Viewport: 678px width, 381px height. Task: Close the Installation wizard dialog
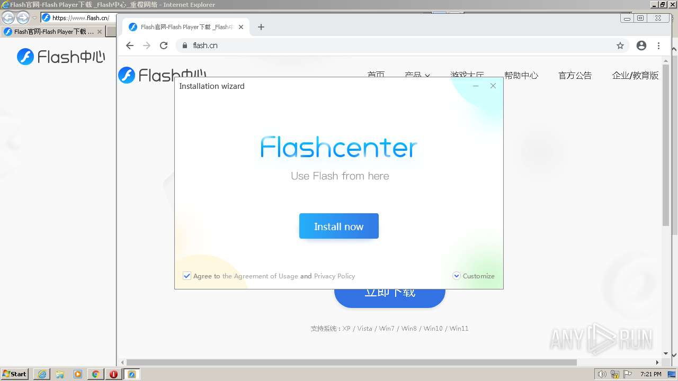click(493, 86)
